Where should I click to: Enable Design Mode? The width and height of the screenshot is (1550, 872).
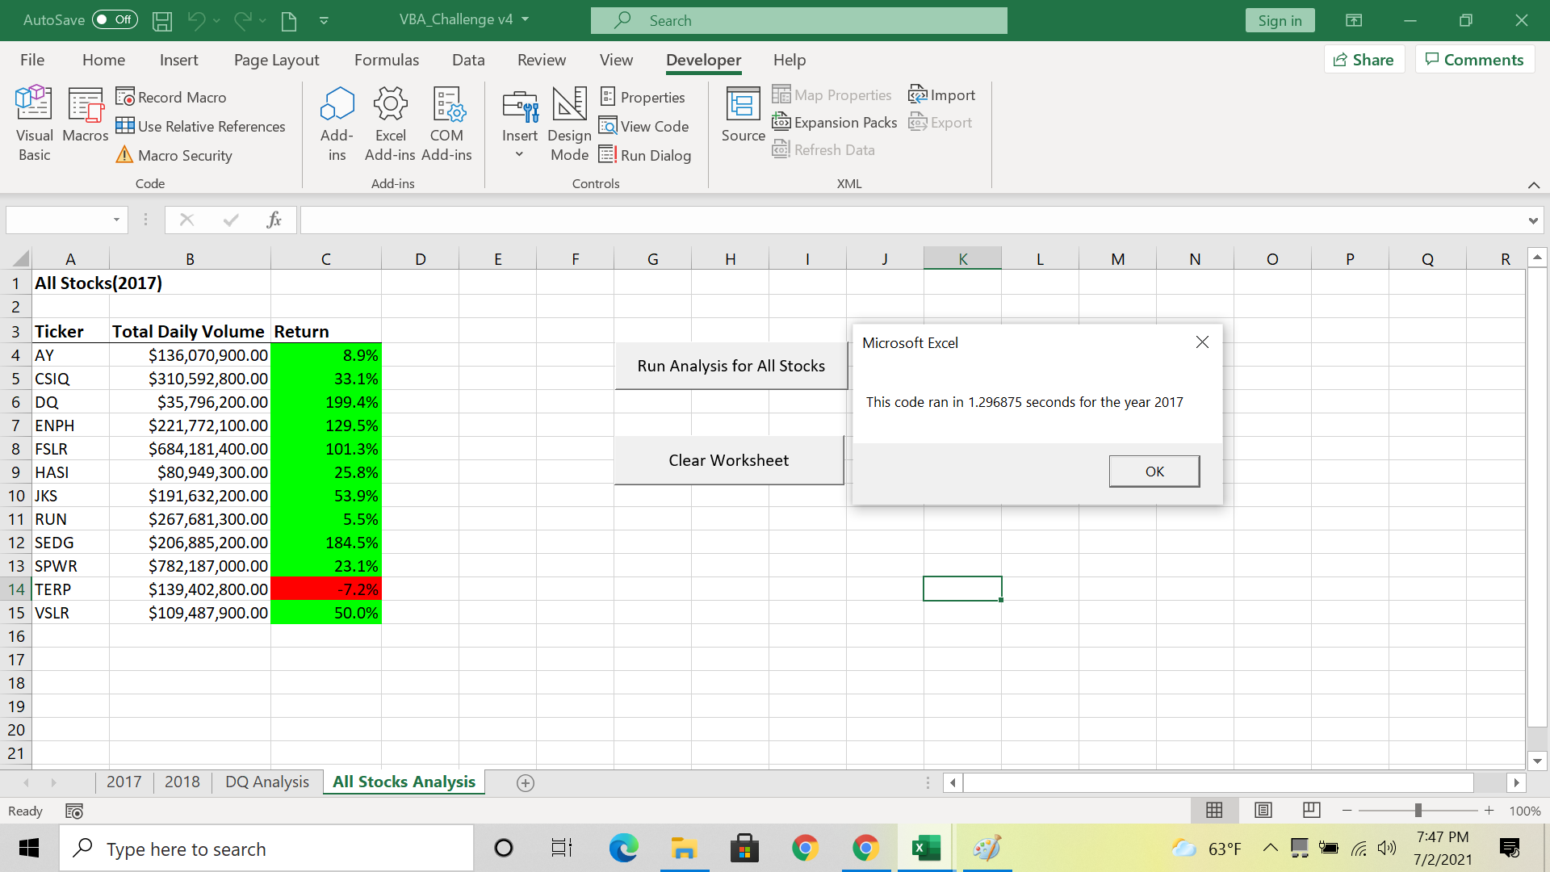coord(569,121)
